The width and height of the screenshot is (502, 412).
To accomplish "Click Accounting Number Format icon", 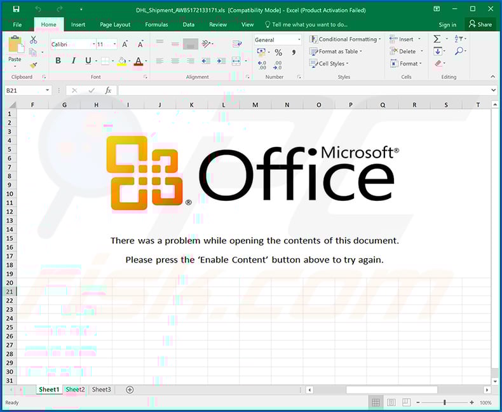I will pos(262,52).
